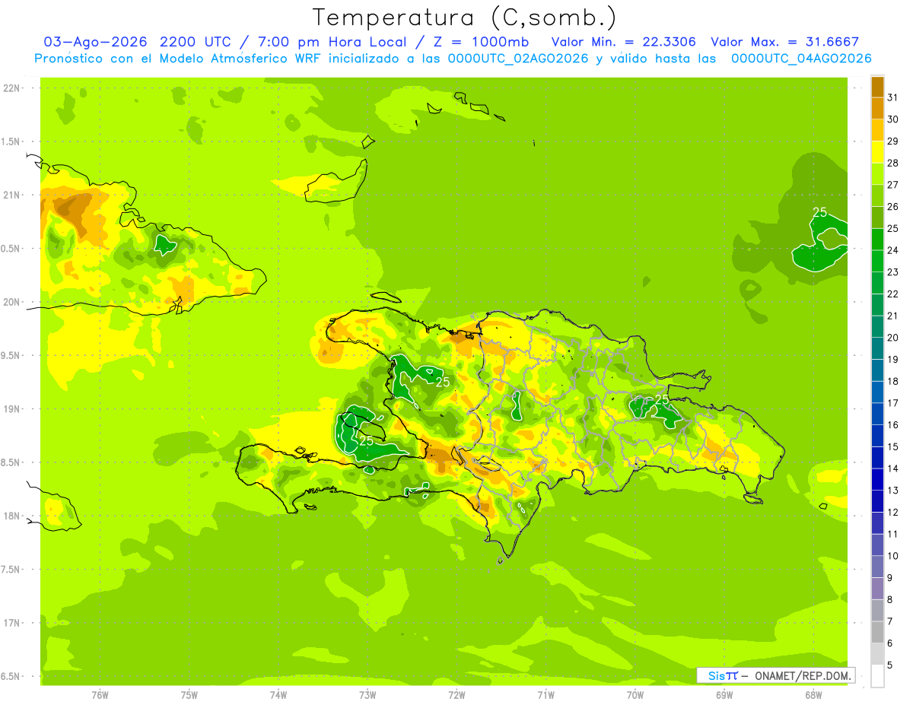
Task: Pick the purple legend swatch between 8 and 9
Action: 877,589
